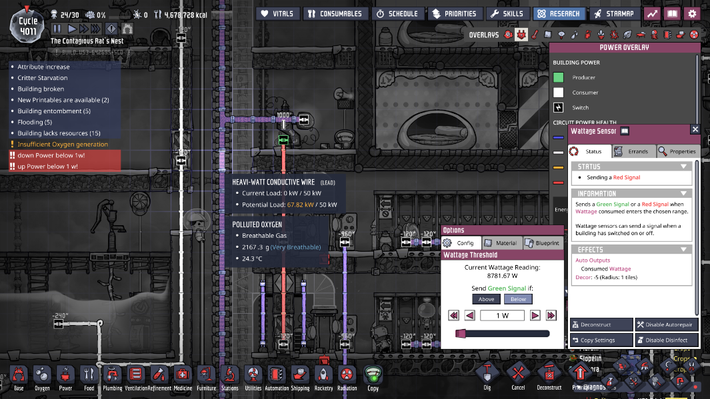The height and width of the screenshot is (399, 710).
Task: Open the Material tab in Options
Action: (x=501, y=243)
